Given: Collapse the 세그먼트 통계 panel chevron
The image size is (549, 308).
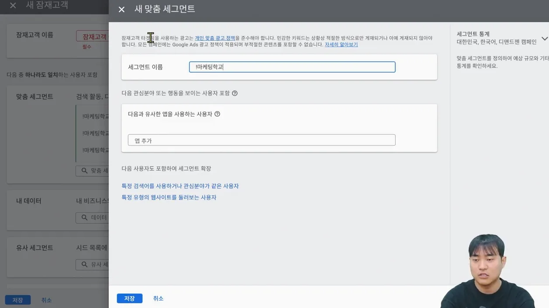Looking at the screenshot, I should (x=544, y=38).
